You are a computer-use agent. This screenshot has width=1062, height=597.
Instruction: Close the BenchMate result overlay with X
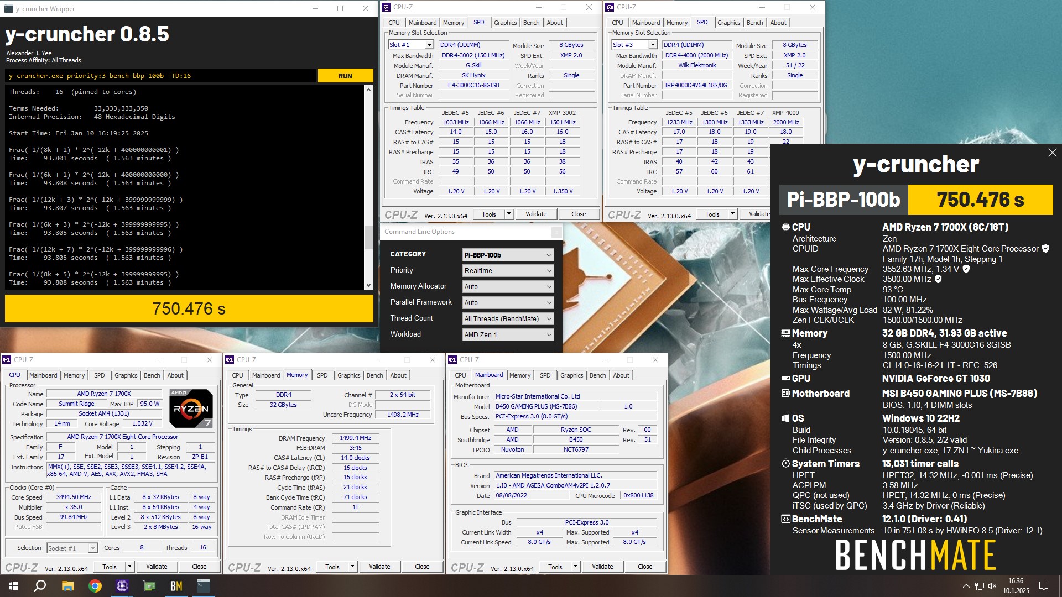coord(1052,153)
